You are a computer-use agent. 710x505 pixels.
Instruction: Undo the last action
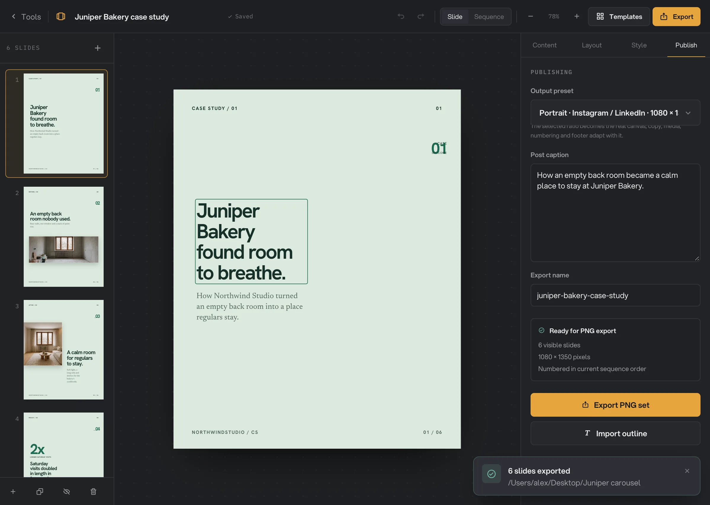click(401, 17)
